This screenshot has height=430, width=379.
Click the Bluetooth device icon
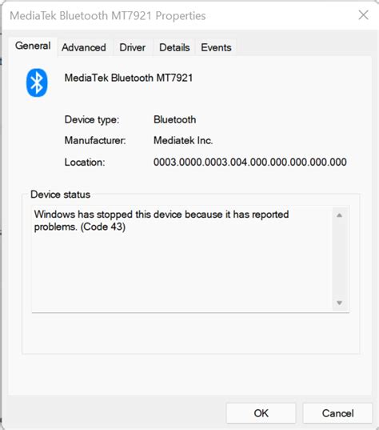tap(37, 82)
